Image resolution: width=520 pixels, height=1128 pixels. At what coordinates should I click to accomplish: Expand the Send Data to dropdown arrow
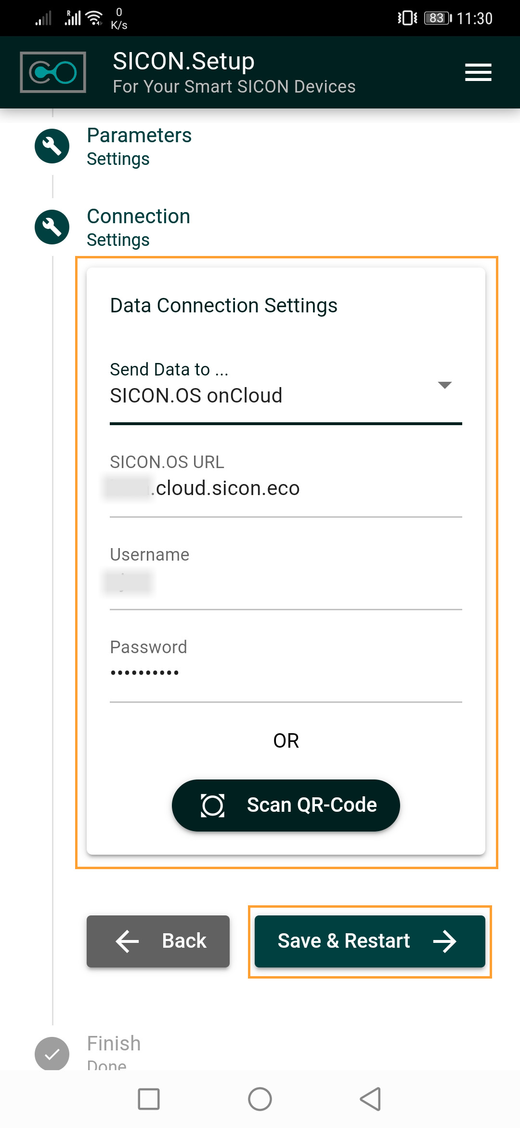pos(444,385)
